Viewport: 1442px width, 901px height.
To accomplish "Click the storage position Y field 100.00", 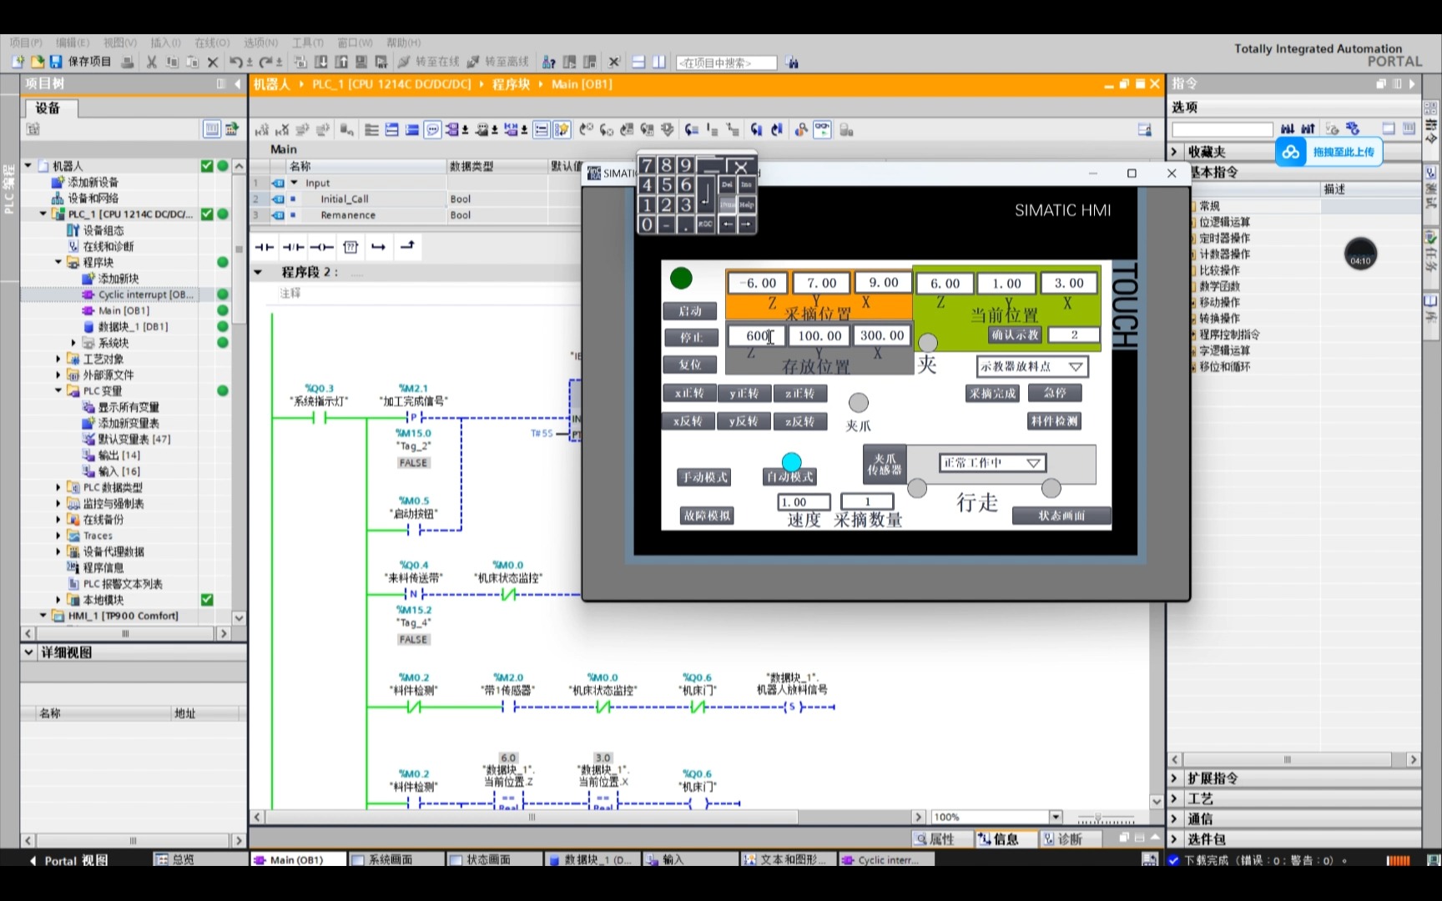I will point(819,335).
